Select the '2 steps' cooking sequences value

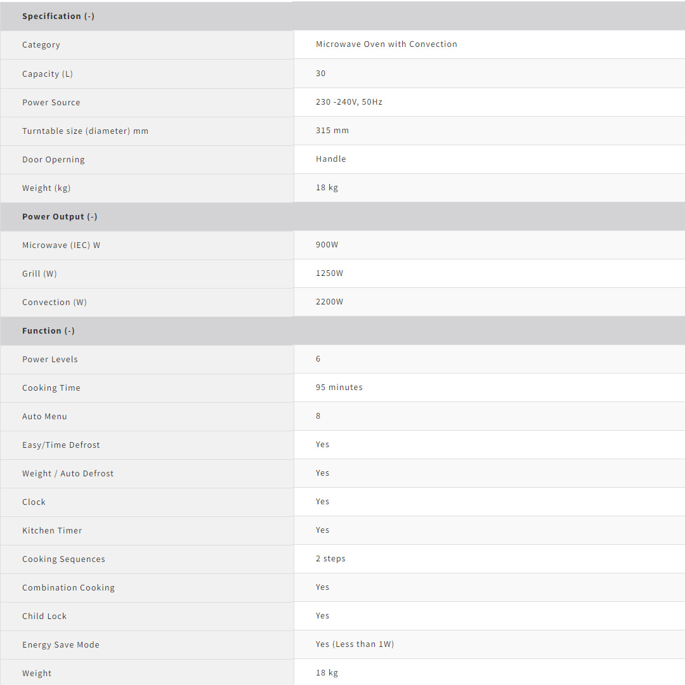coord(330,558)
